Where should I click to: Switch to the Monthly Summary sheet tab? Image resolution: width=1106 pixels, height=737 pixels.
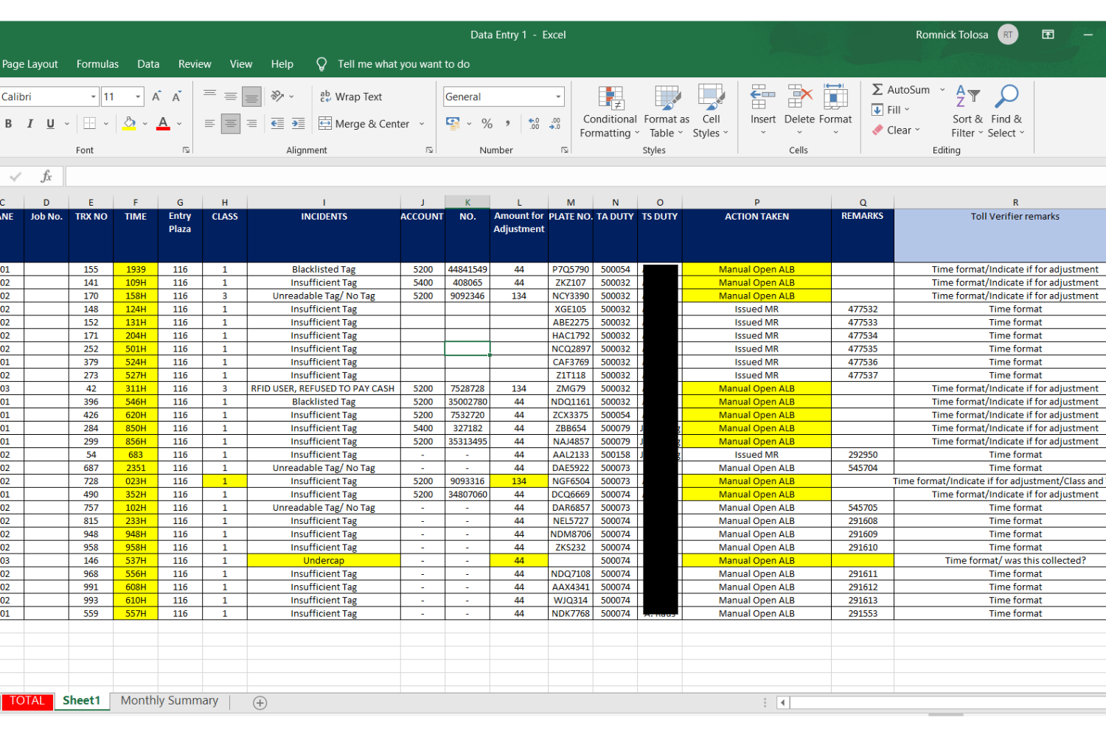[170, 701]
